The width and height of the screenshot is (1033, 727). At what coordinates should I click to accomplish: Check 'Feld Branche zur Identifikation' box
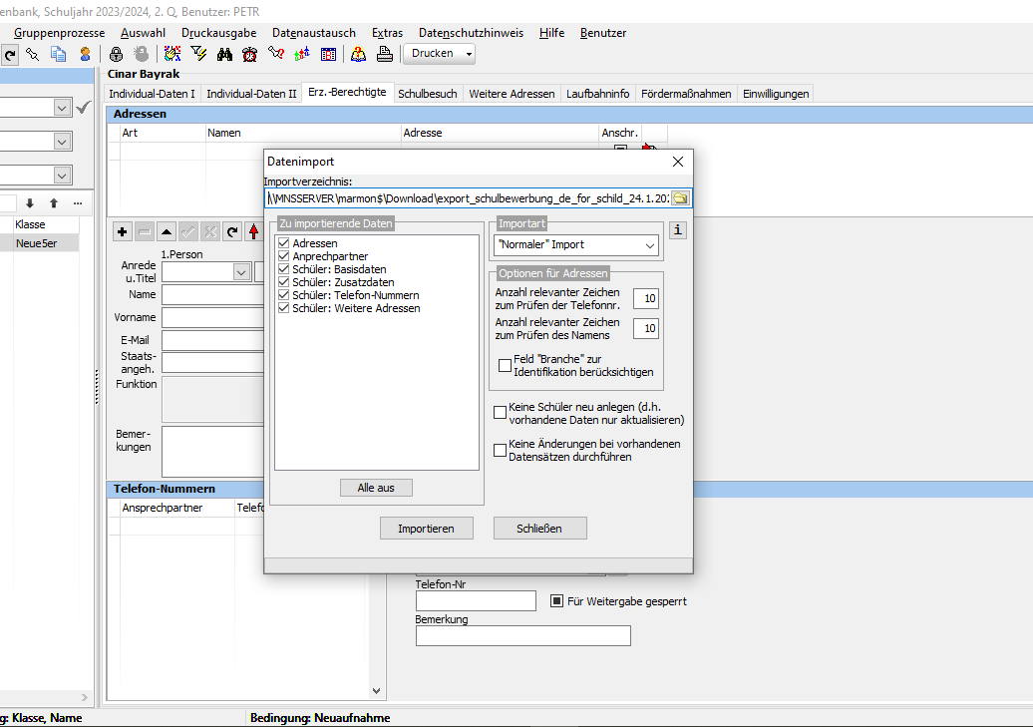point(506,365)
